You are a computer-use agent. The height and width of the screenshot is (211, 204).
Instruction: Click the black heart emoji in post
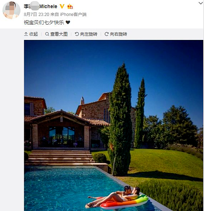[68, 22]
